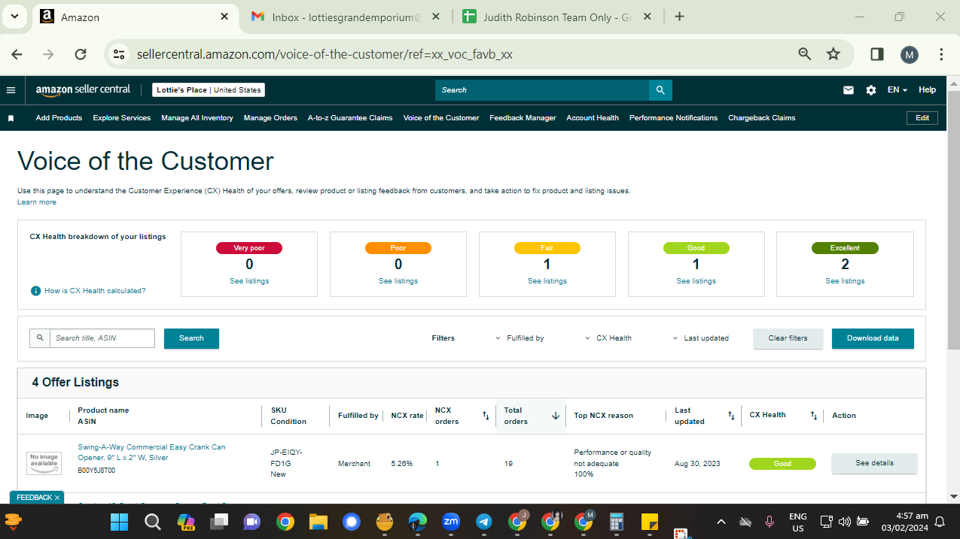Click the info icon beside CX Health calculated

coord(35,291)
